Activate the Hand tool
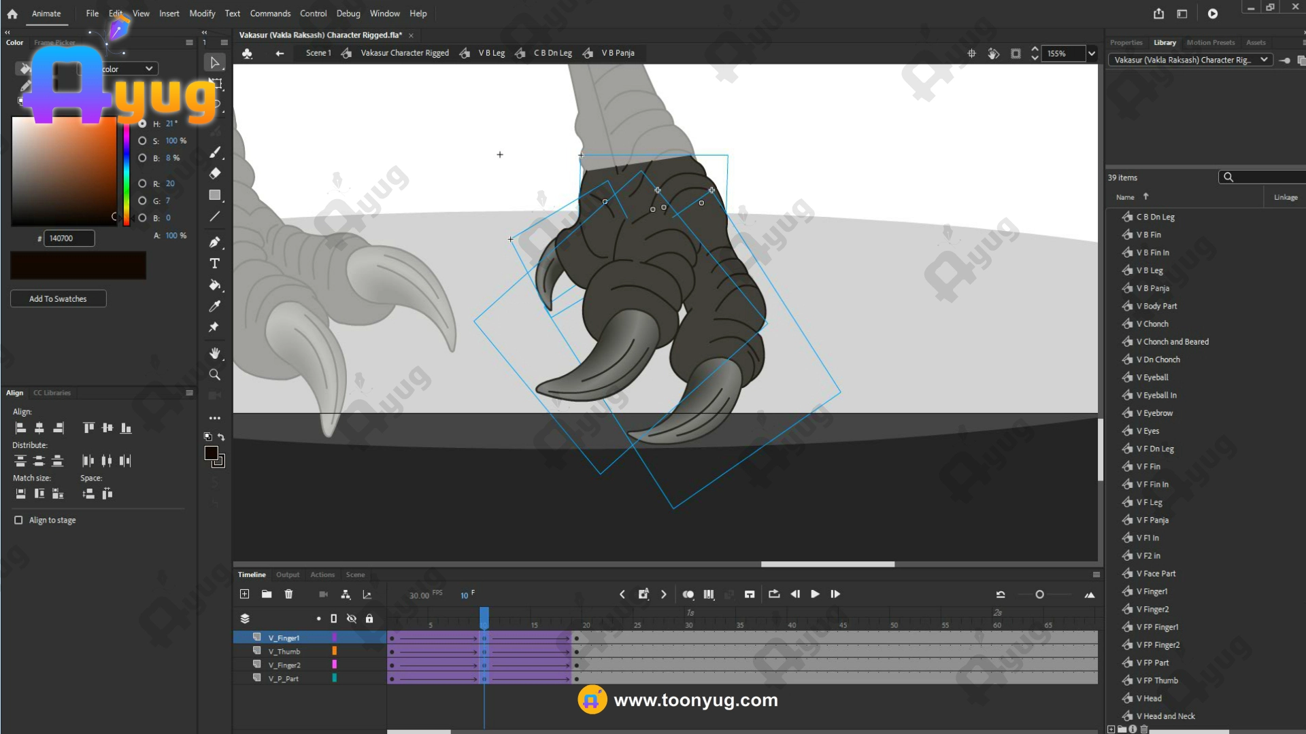The width and height of the screenshot is (1306, 734). [214, 353]
